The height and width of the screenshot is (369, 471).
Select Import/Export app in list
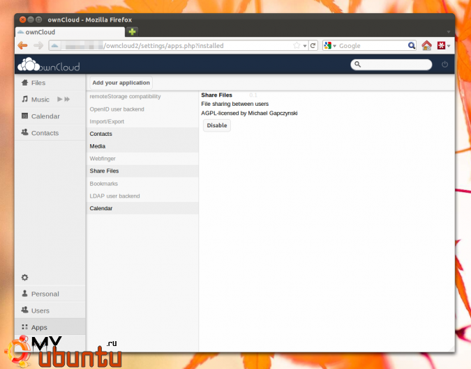[x=142, y=121]
